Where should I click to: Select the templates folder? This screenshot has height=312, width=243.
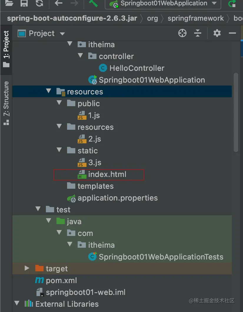[x=96, y=186]
